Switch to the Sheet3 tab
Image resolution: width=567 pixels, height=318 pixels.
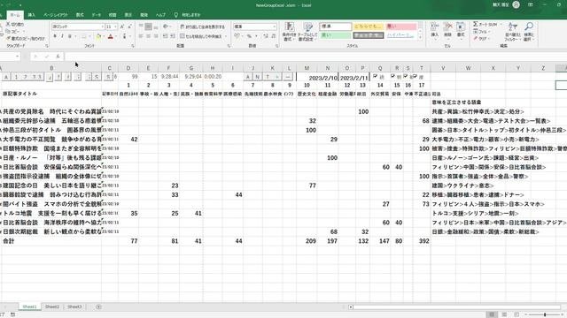pyautogui.click(x=74, y=307)
